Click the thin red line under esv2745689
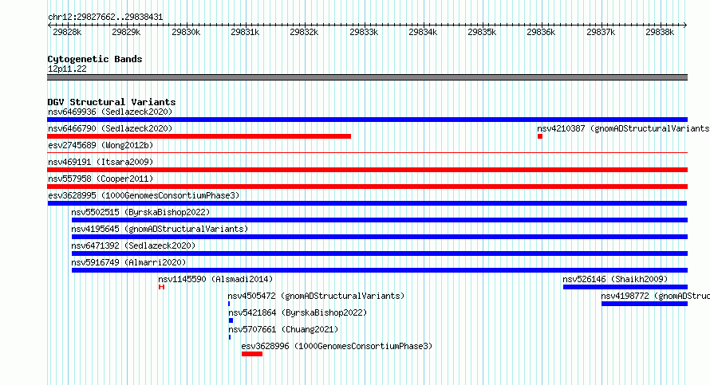Viewport: 710px width, 385px height. pos(367,153)
